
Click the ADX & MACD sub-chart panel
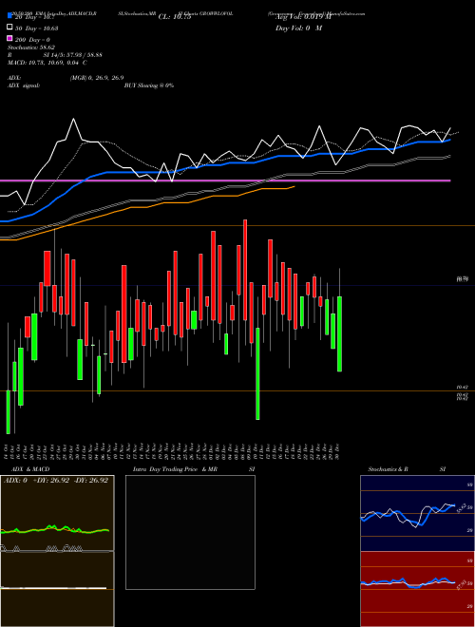click(x=57, y=551)
